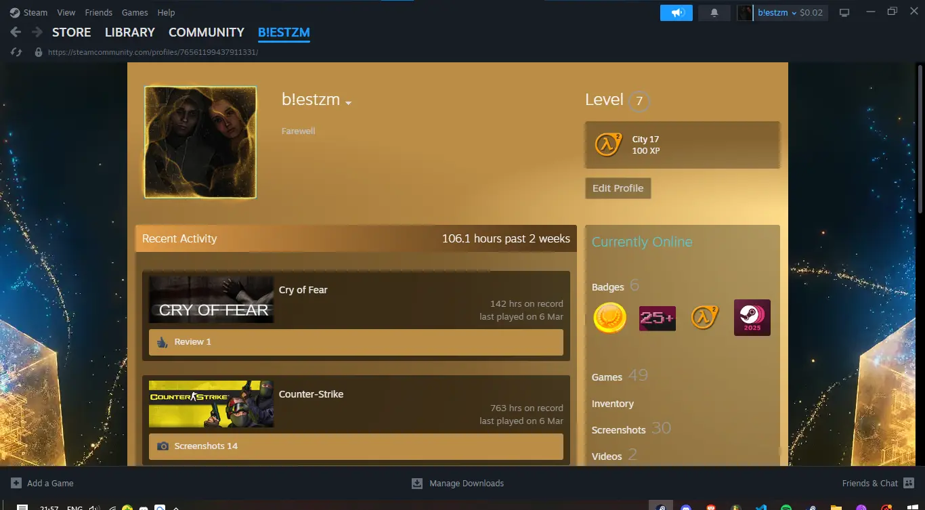This screenshot has height=510, width=925.
Task: Open the Videos 2 link
Action: [x=614, y=455]
